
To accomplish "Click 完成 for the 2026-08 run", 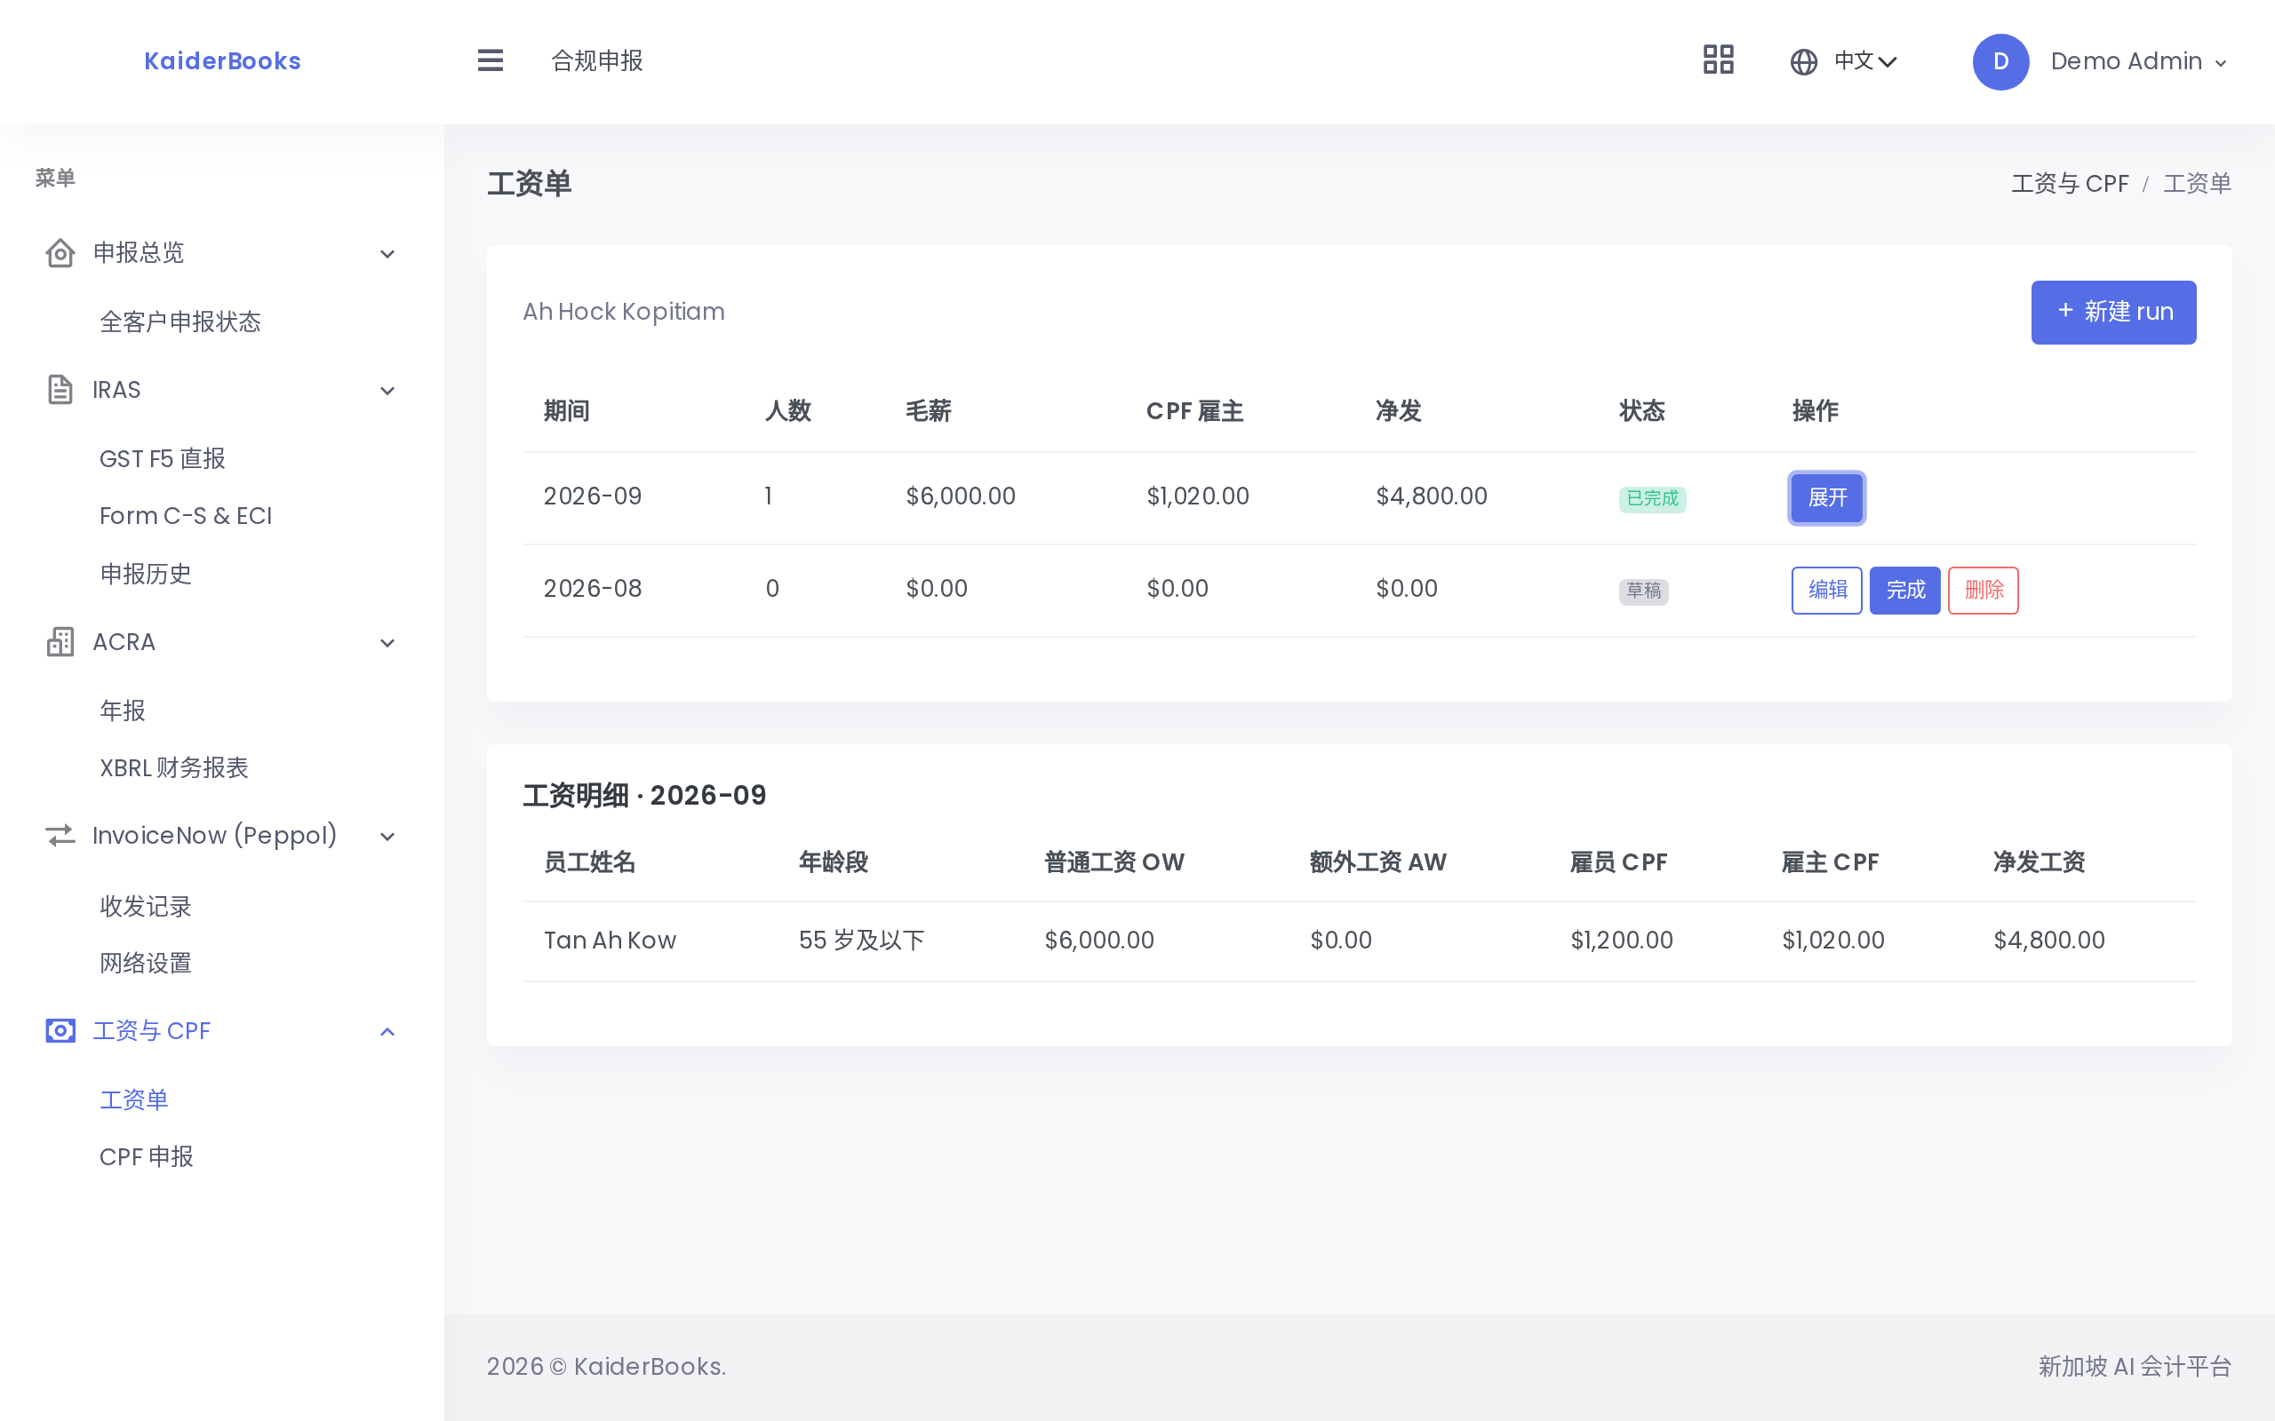I will pos(1904,591).
